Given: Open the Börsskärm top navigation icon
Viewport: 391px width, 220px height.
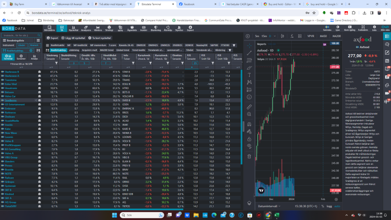Looking at the screenshot, I should pos(49,28).
